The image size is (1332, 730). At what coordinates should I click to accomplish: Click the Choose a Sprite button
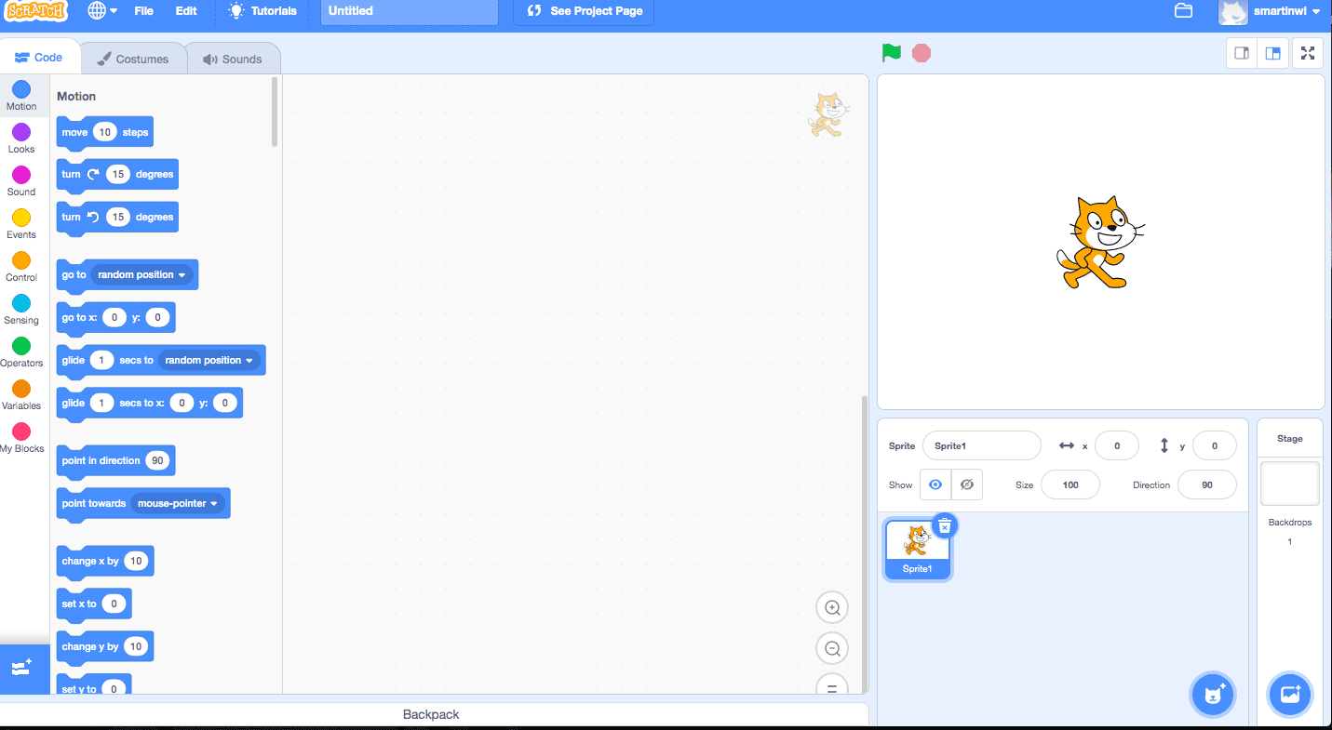coord(1214,694)
